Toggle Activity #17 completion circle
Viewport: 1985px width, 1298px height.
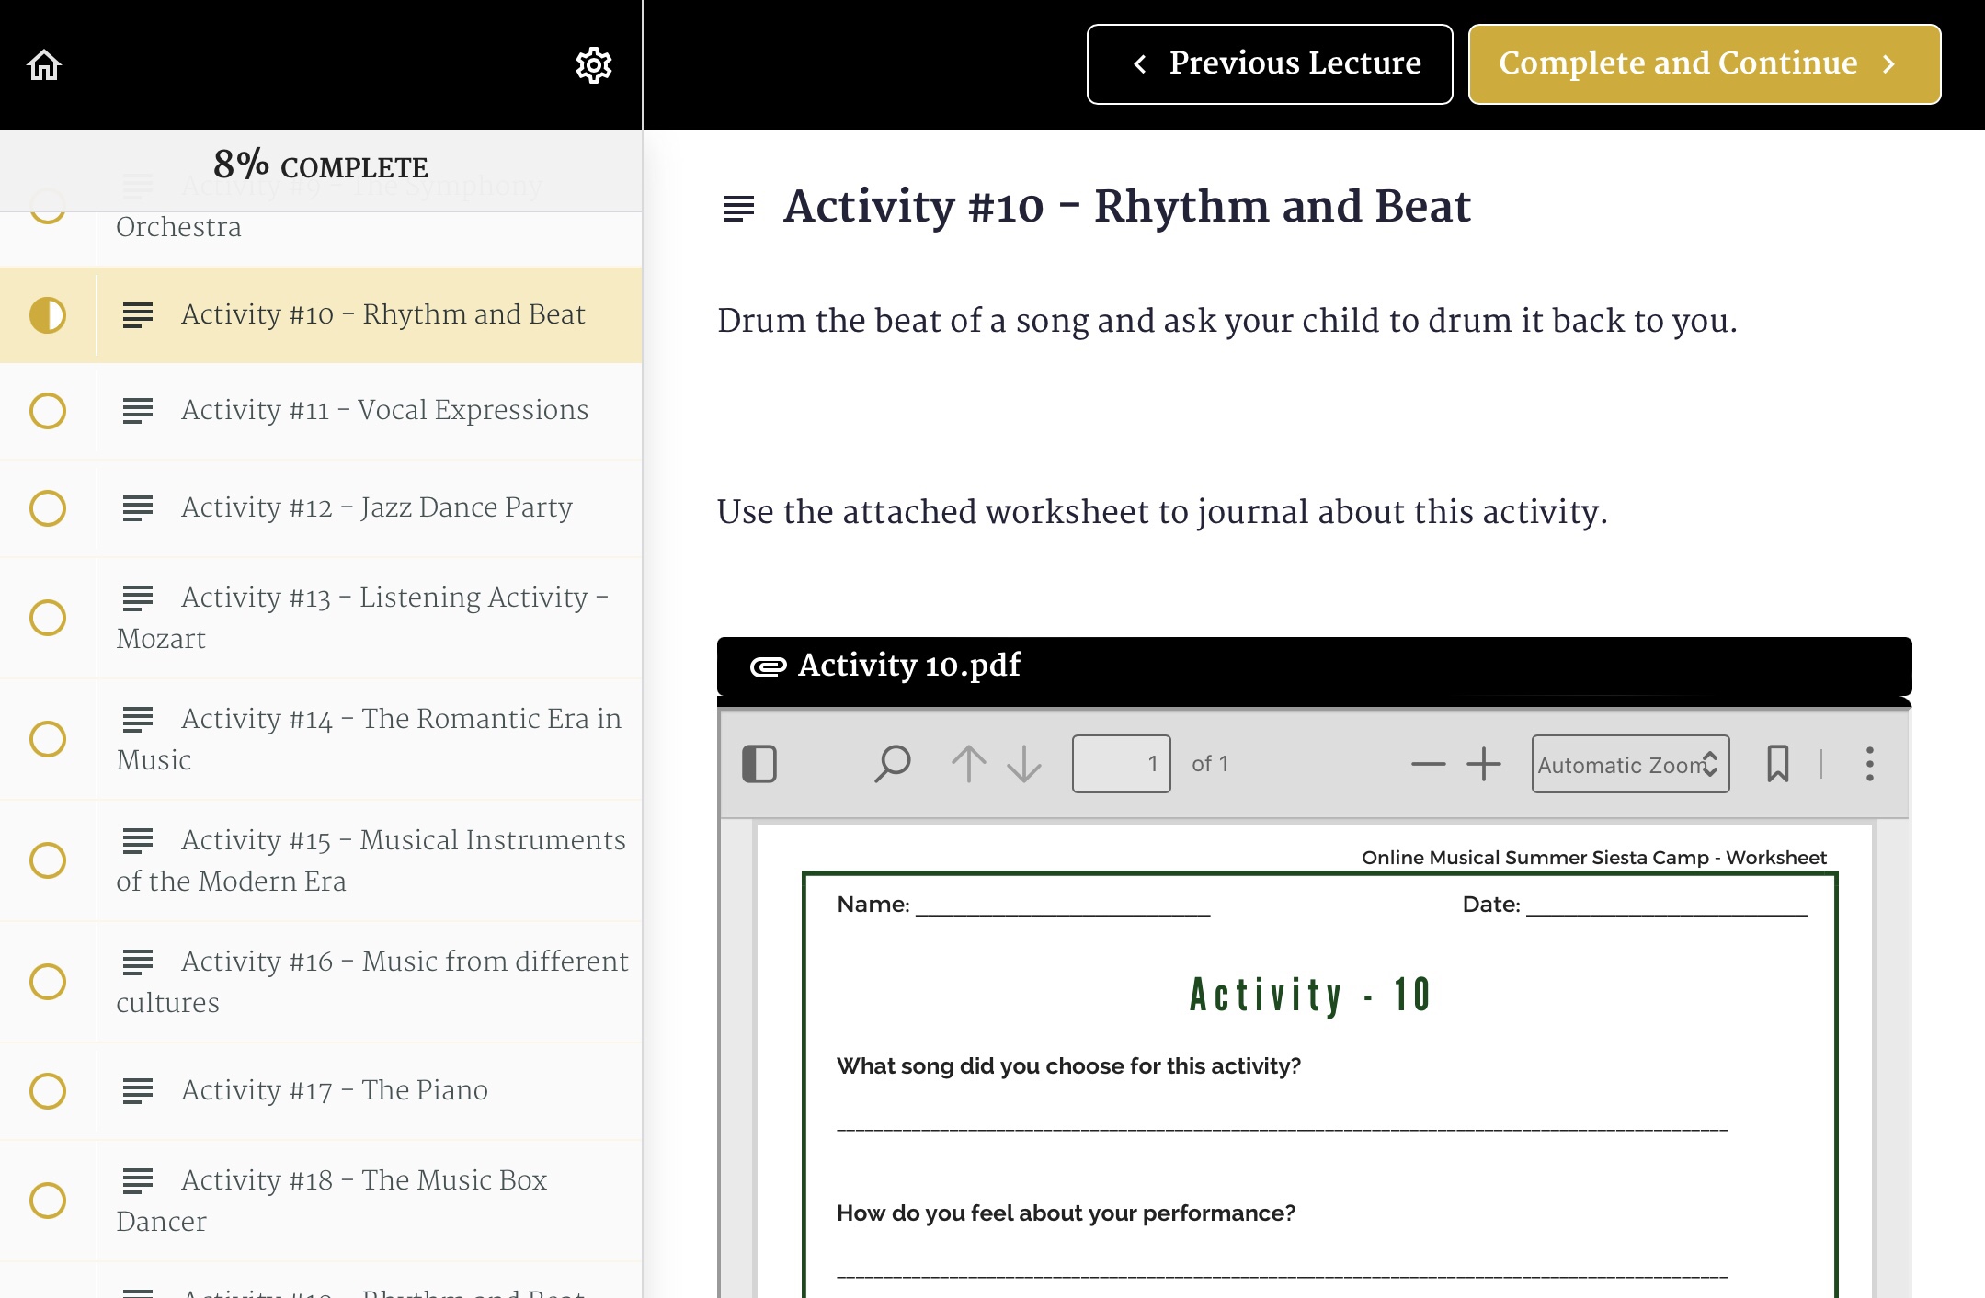[48, 1091]
